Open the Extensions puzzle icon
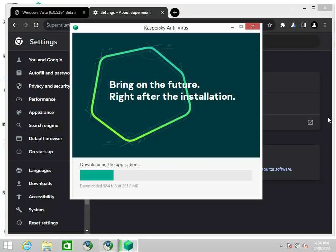This screenshot has height=252, width=336. pos(283,25)
